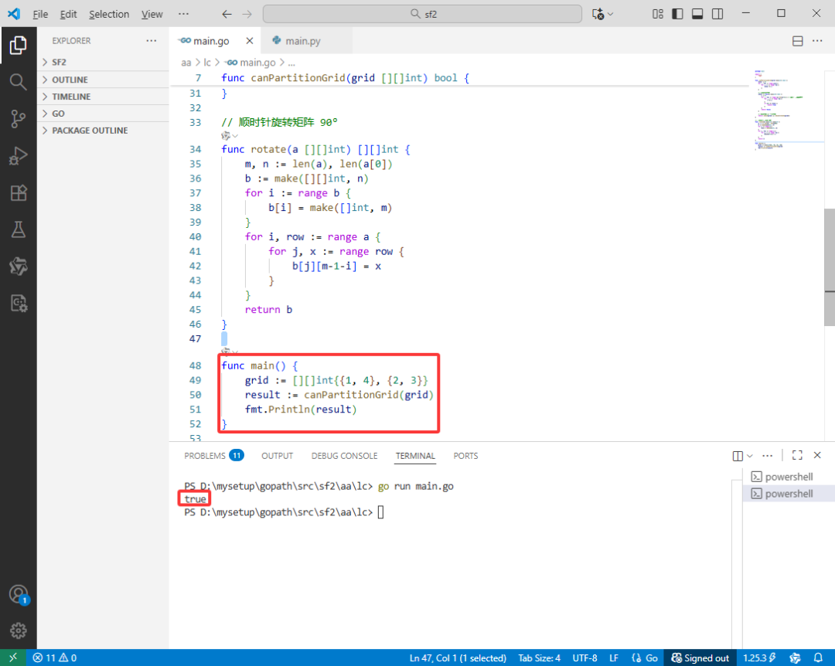Click the split editor layout icon
The height and width of the screenshot is (666, 835).
(797, 41)
